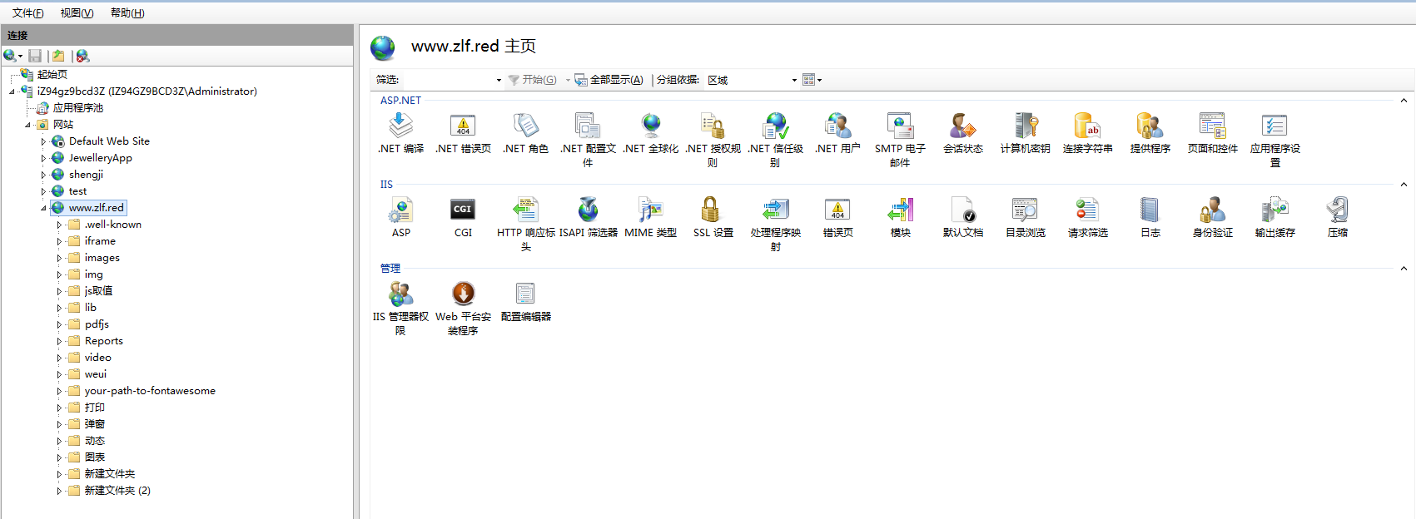This screenshot has height=519, width=1416.
Task: Open the 目录浏览 feature icon
Action: pos(1025,210)
